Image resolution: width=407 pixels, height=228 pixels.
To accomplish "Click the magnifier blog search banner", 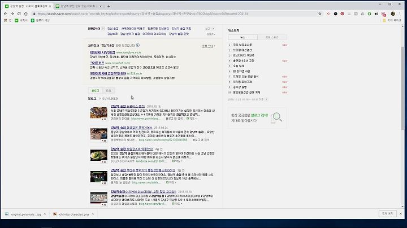I will pos(257,118).
